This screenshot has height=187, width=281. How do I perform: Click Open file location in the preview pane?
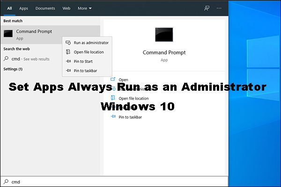(133, 99)
